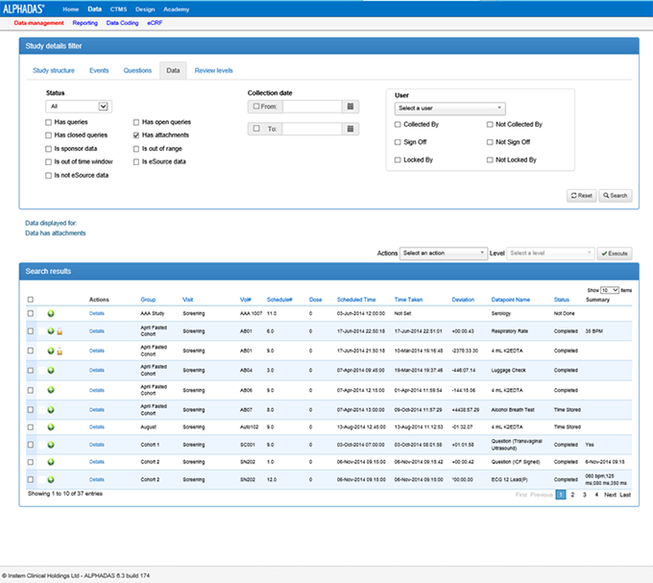Click green arrow icon in Auto102 row
Screen dimensions: 653x583
(x=51, y=426)
